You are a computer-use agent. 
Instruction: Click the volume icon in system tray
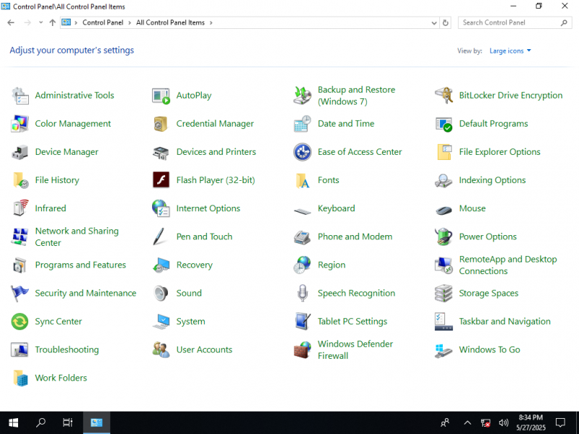503,423
